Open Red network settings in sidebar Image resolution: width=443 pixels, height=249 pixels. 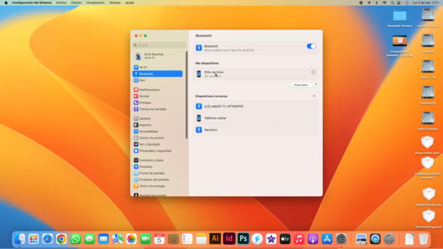(x=158, y=80)
